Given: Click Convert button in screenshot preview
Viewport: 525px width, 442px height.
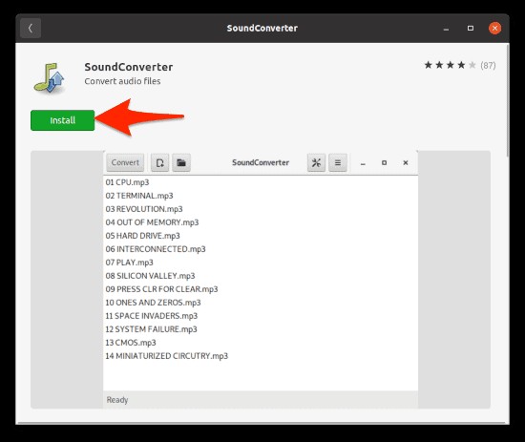Looking at the screenshot, I should pyautogui.click(x=125, y=162).
